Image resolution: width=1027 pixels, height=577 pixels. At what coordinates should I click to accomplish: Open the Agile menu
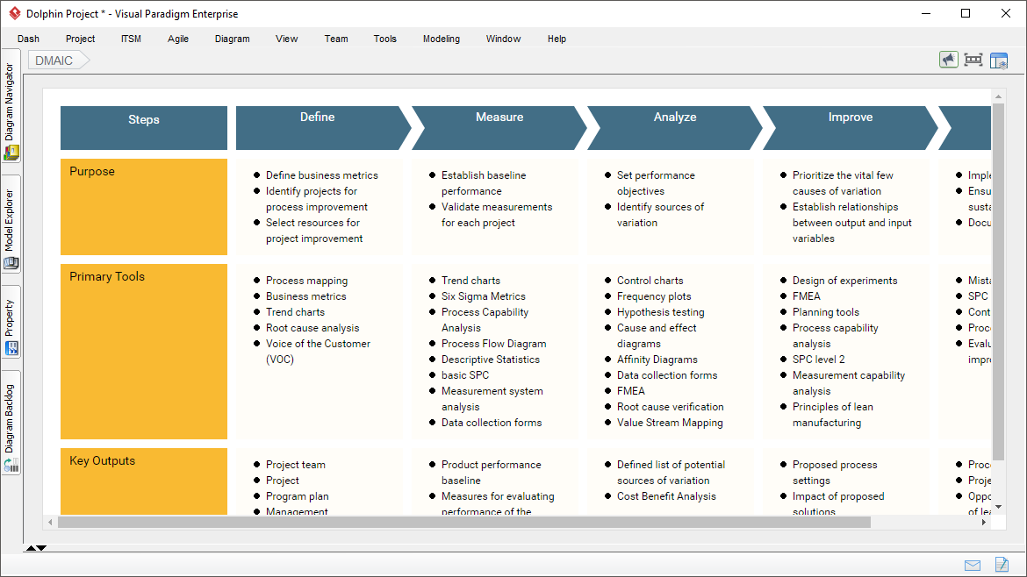tap(178, 39)
